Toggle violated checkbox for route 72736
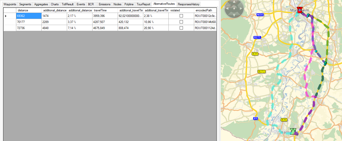Screen dimensions: 342x141 tap(181, 28)
